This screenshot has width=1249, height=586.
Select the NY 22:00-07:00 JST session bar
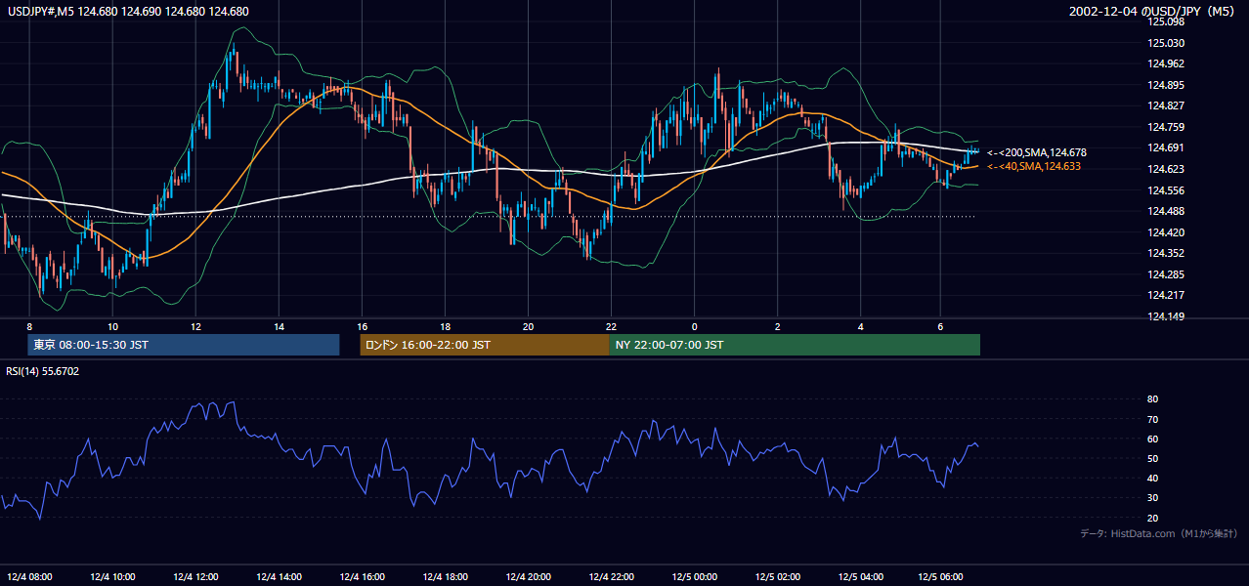click(795, 345)
